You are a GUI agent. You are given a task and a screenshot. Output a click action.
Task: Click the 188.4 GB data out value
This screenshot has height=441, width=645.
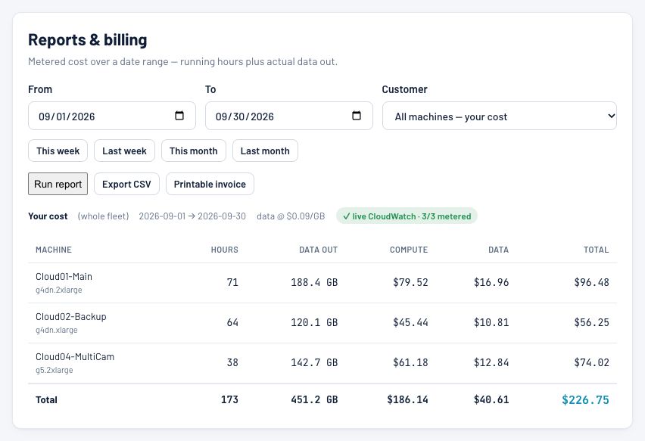(x=314, y=282)
